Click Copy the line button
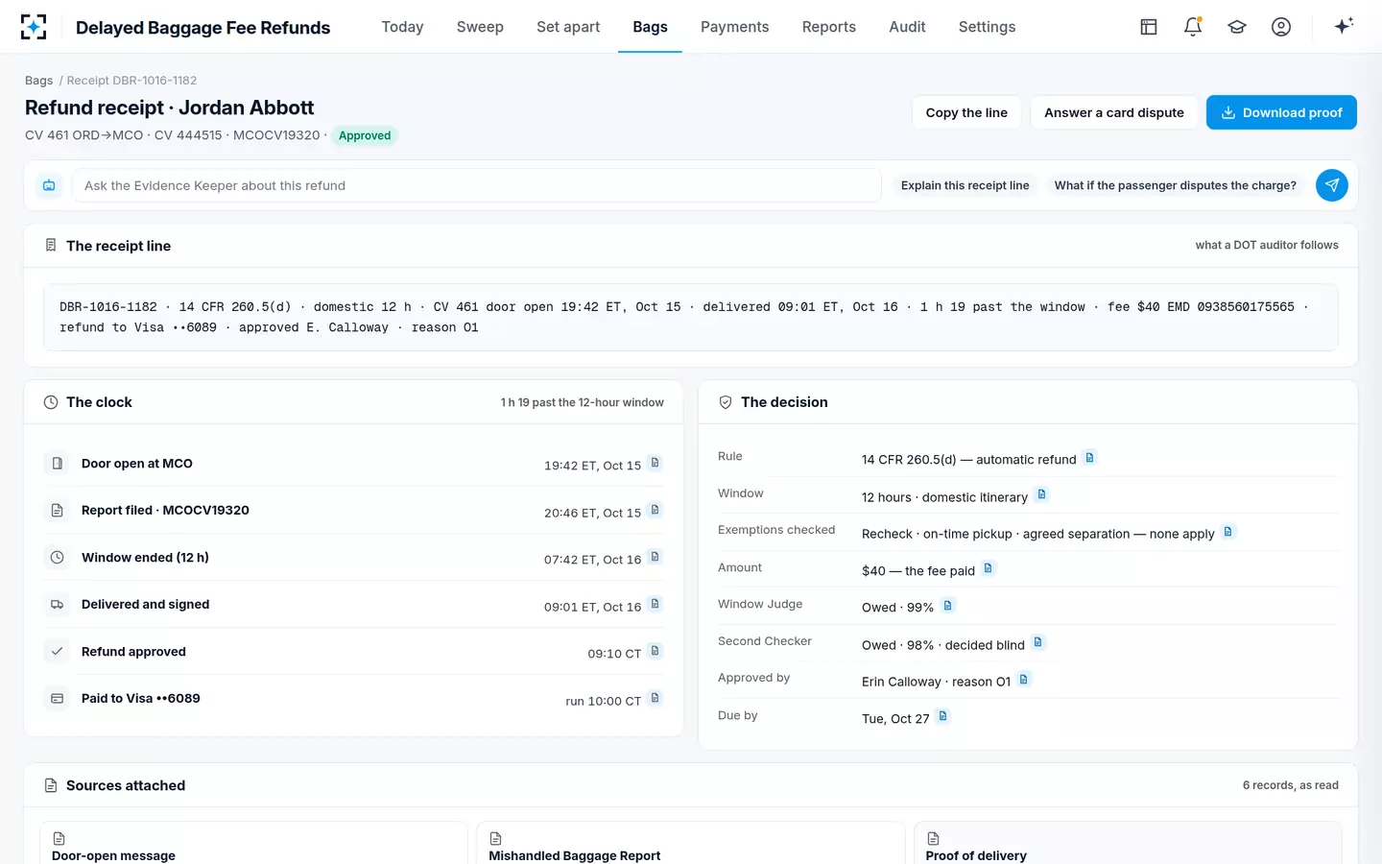The image size is (1382, 864). coord(966,112)
